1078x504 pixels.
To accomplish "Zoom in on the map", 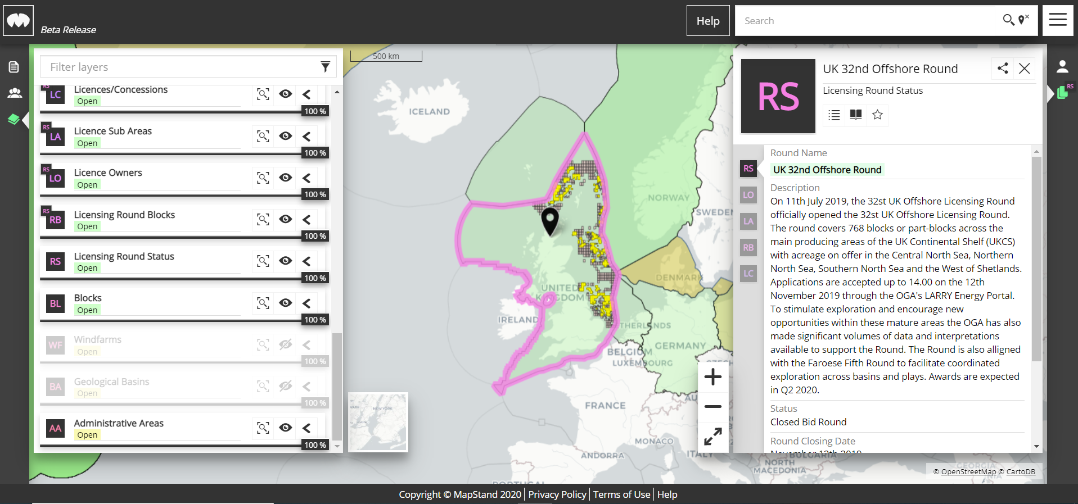I will click(x=713, y=376).
